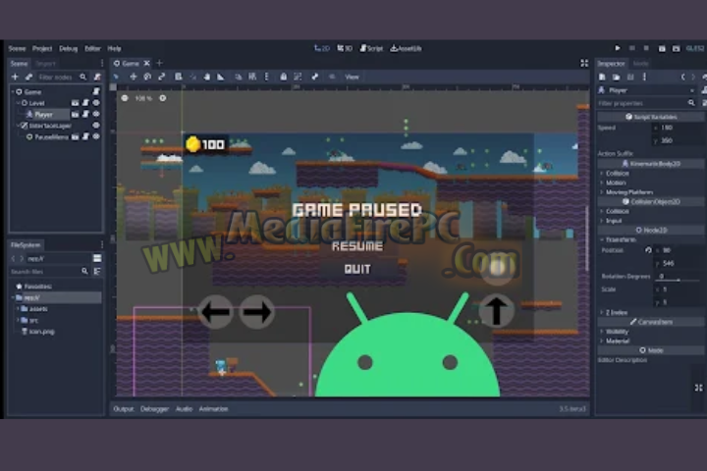
Task: Open the Animation bottom panel
Action: click(213, 409)
